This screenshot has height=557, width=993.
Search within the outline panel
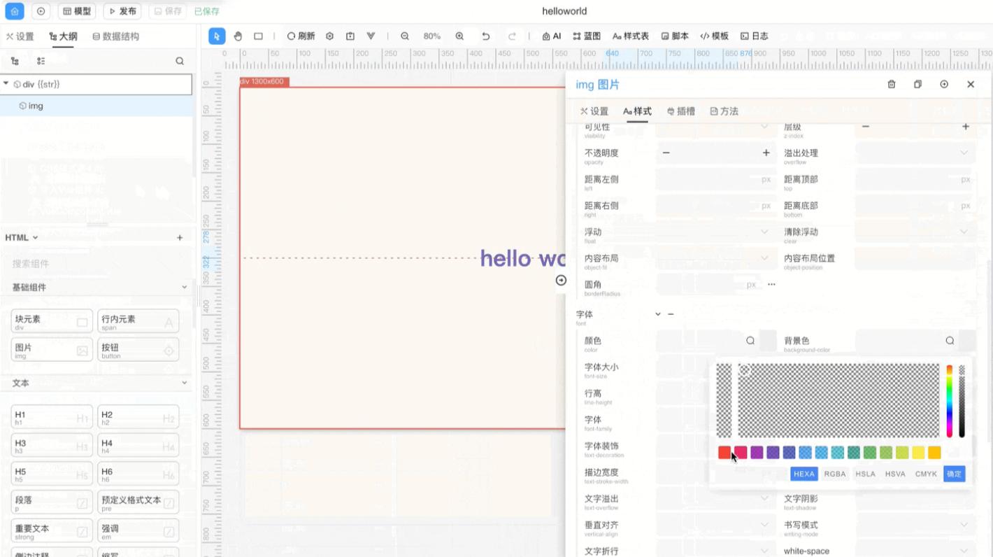pyautogui.click(x=180, y=62)
